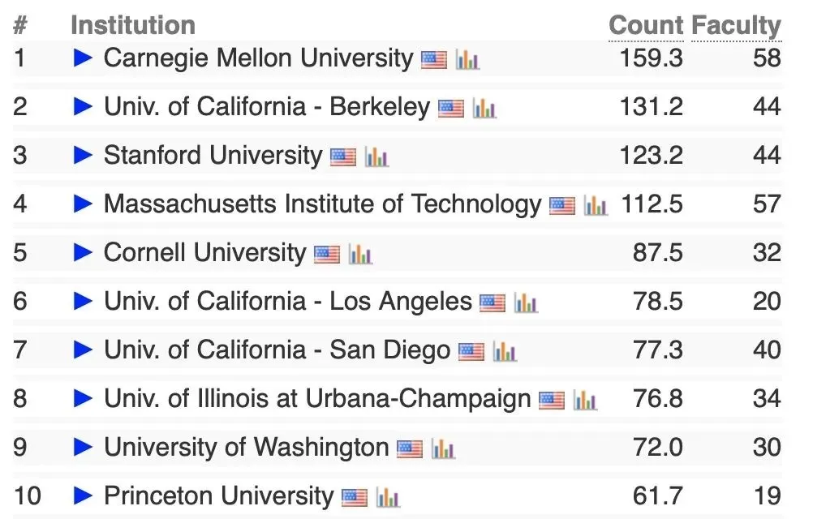Click the chart icon beside Stanford University
The width and height of the screenshot is (813, 519).
click(x=376, y=157)
